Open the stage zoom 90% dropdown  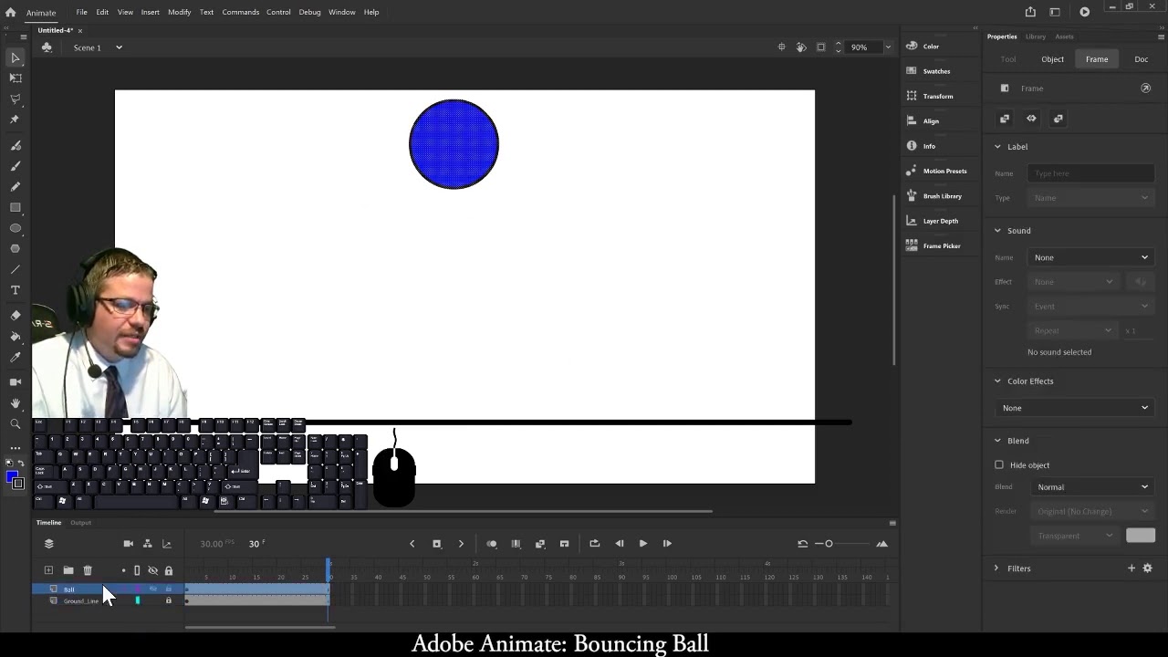888,47
